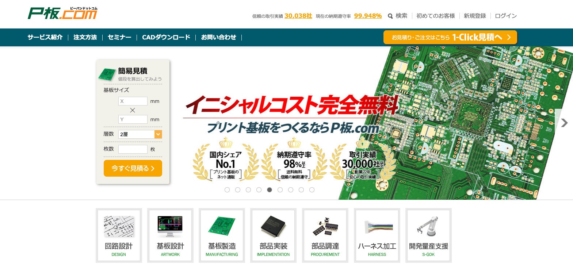
Task: Open the サービス紹介 menu
Action: click(x=45, y=37)
